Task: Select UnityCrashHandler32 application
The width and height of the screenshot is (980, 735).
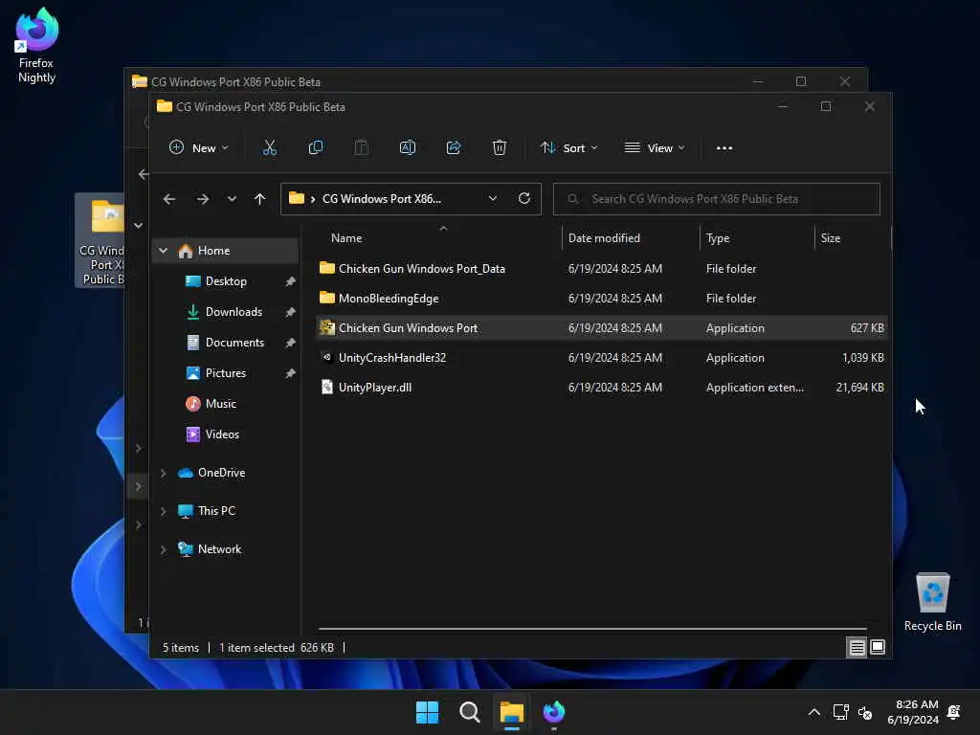Action: click(601, 358)
